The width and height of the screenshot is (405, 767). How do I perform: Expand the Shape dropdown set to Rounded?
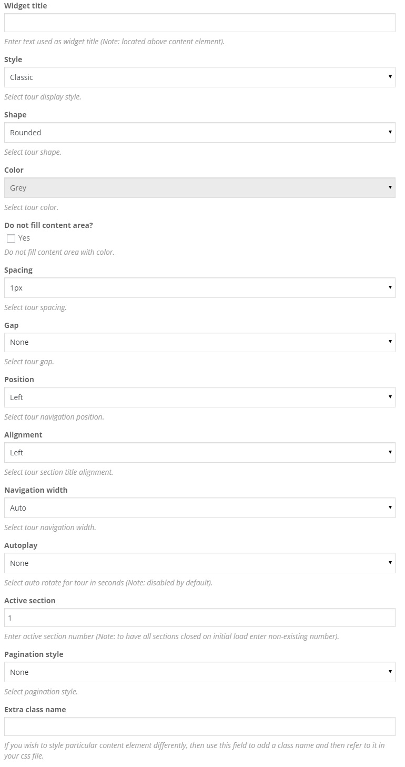click(x=199, y=133)
